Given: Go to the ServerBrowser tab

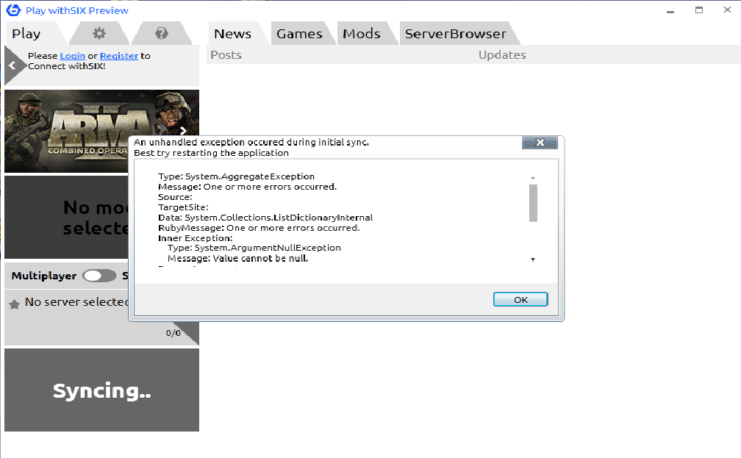Looking at the screenshot, I should point(455,34).
